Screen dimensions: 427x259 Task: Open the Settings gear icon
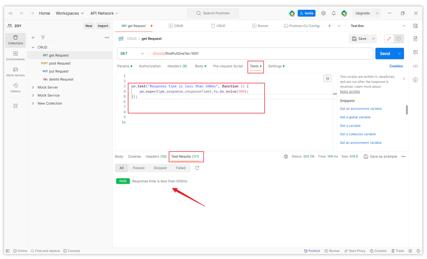pos(323,13)
